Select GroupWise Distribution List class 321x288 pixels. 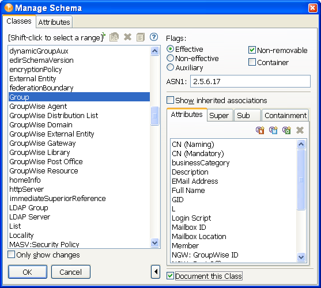79,115
